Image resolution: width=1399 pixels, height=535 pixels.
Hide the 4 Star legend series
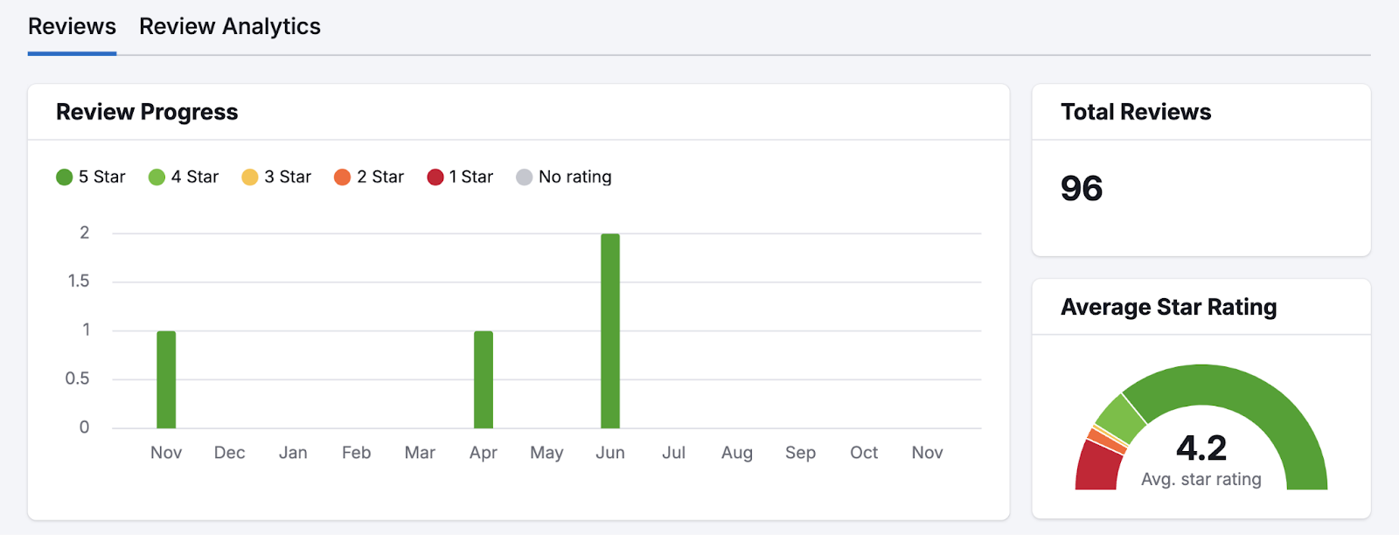click(x=184, y=177)
